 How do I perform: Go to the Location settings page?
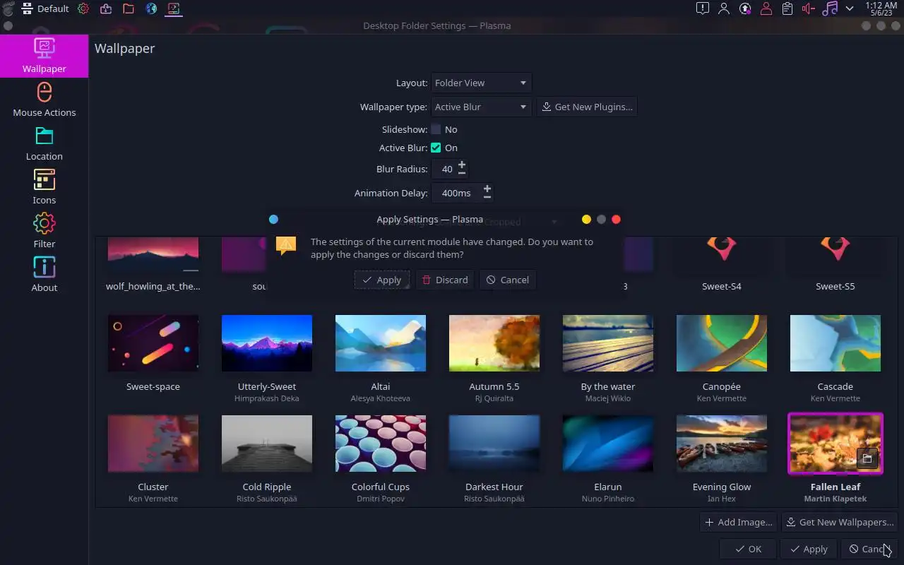[44, 143]
